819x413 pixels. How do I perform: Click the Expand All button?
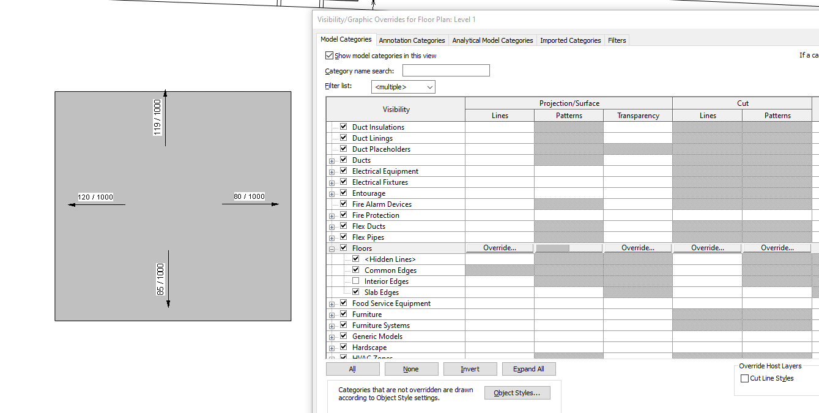click(528, 369)
